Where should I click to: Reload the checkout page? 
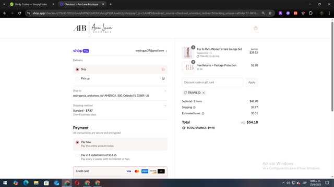click(20, 13)
